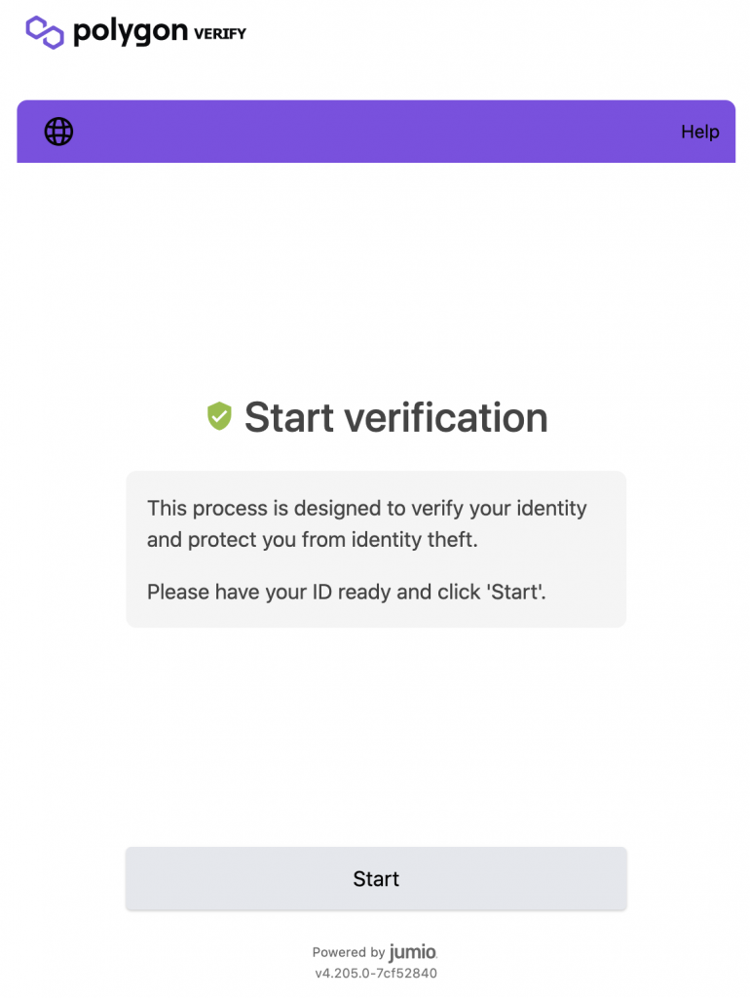Click the 'ID' word in instruction text
This screenshot has width=750, height=998.
321,592
